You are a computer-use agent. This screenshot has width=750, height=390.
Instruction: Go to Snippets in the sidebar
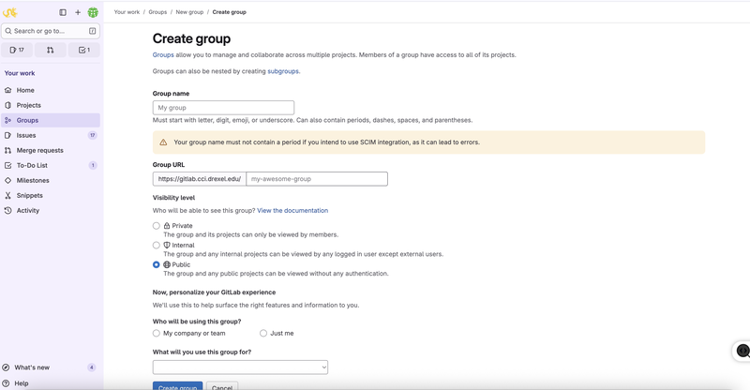point(29,195)
